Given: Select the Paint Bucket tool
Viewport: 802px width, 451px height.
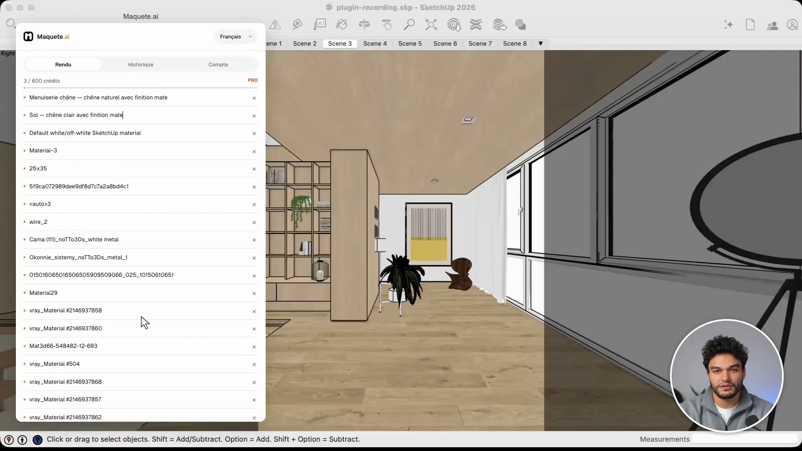Looking at the screenshot, I should [342, 25].
